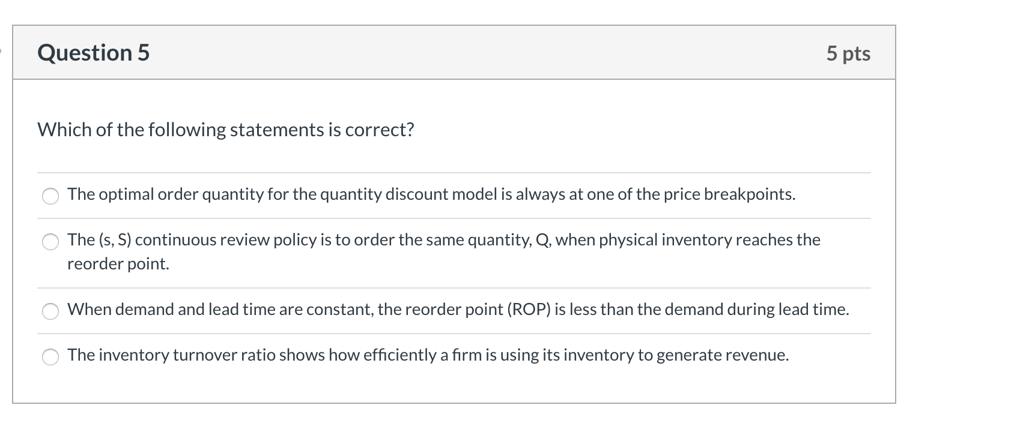Click the question prompt text
This screenshot has height=426, width=1023.
225,129
